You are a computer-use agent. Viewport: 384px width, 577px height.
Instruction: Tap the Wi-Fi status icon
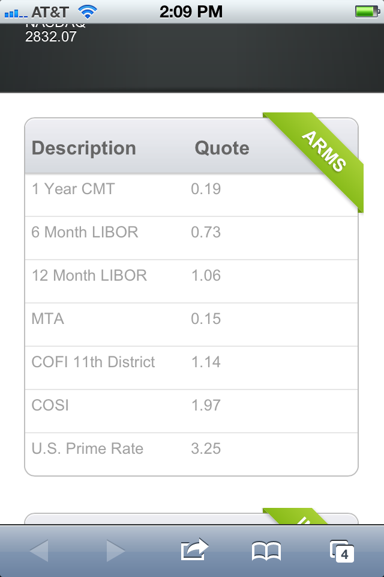(88, 12)
